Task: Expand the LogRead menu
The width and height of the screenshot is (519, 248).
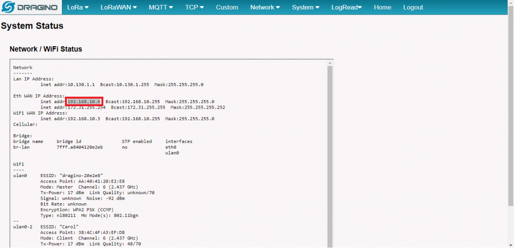Action: [347, 8]
